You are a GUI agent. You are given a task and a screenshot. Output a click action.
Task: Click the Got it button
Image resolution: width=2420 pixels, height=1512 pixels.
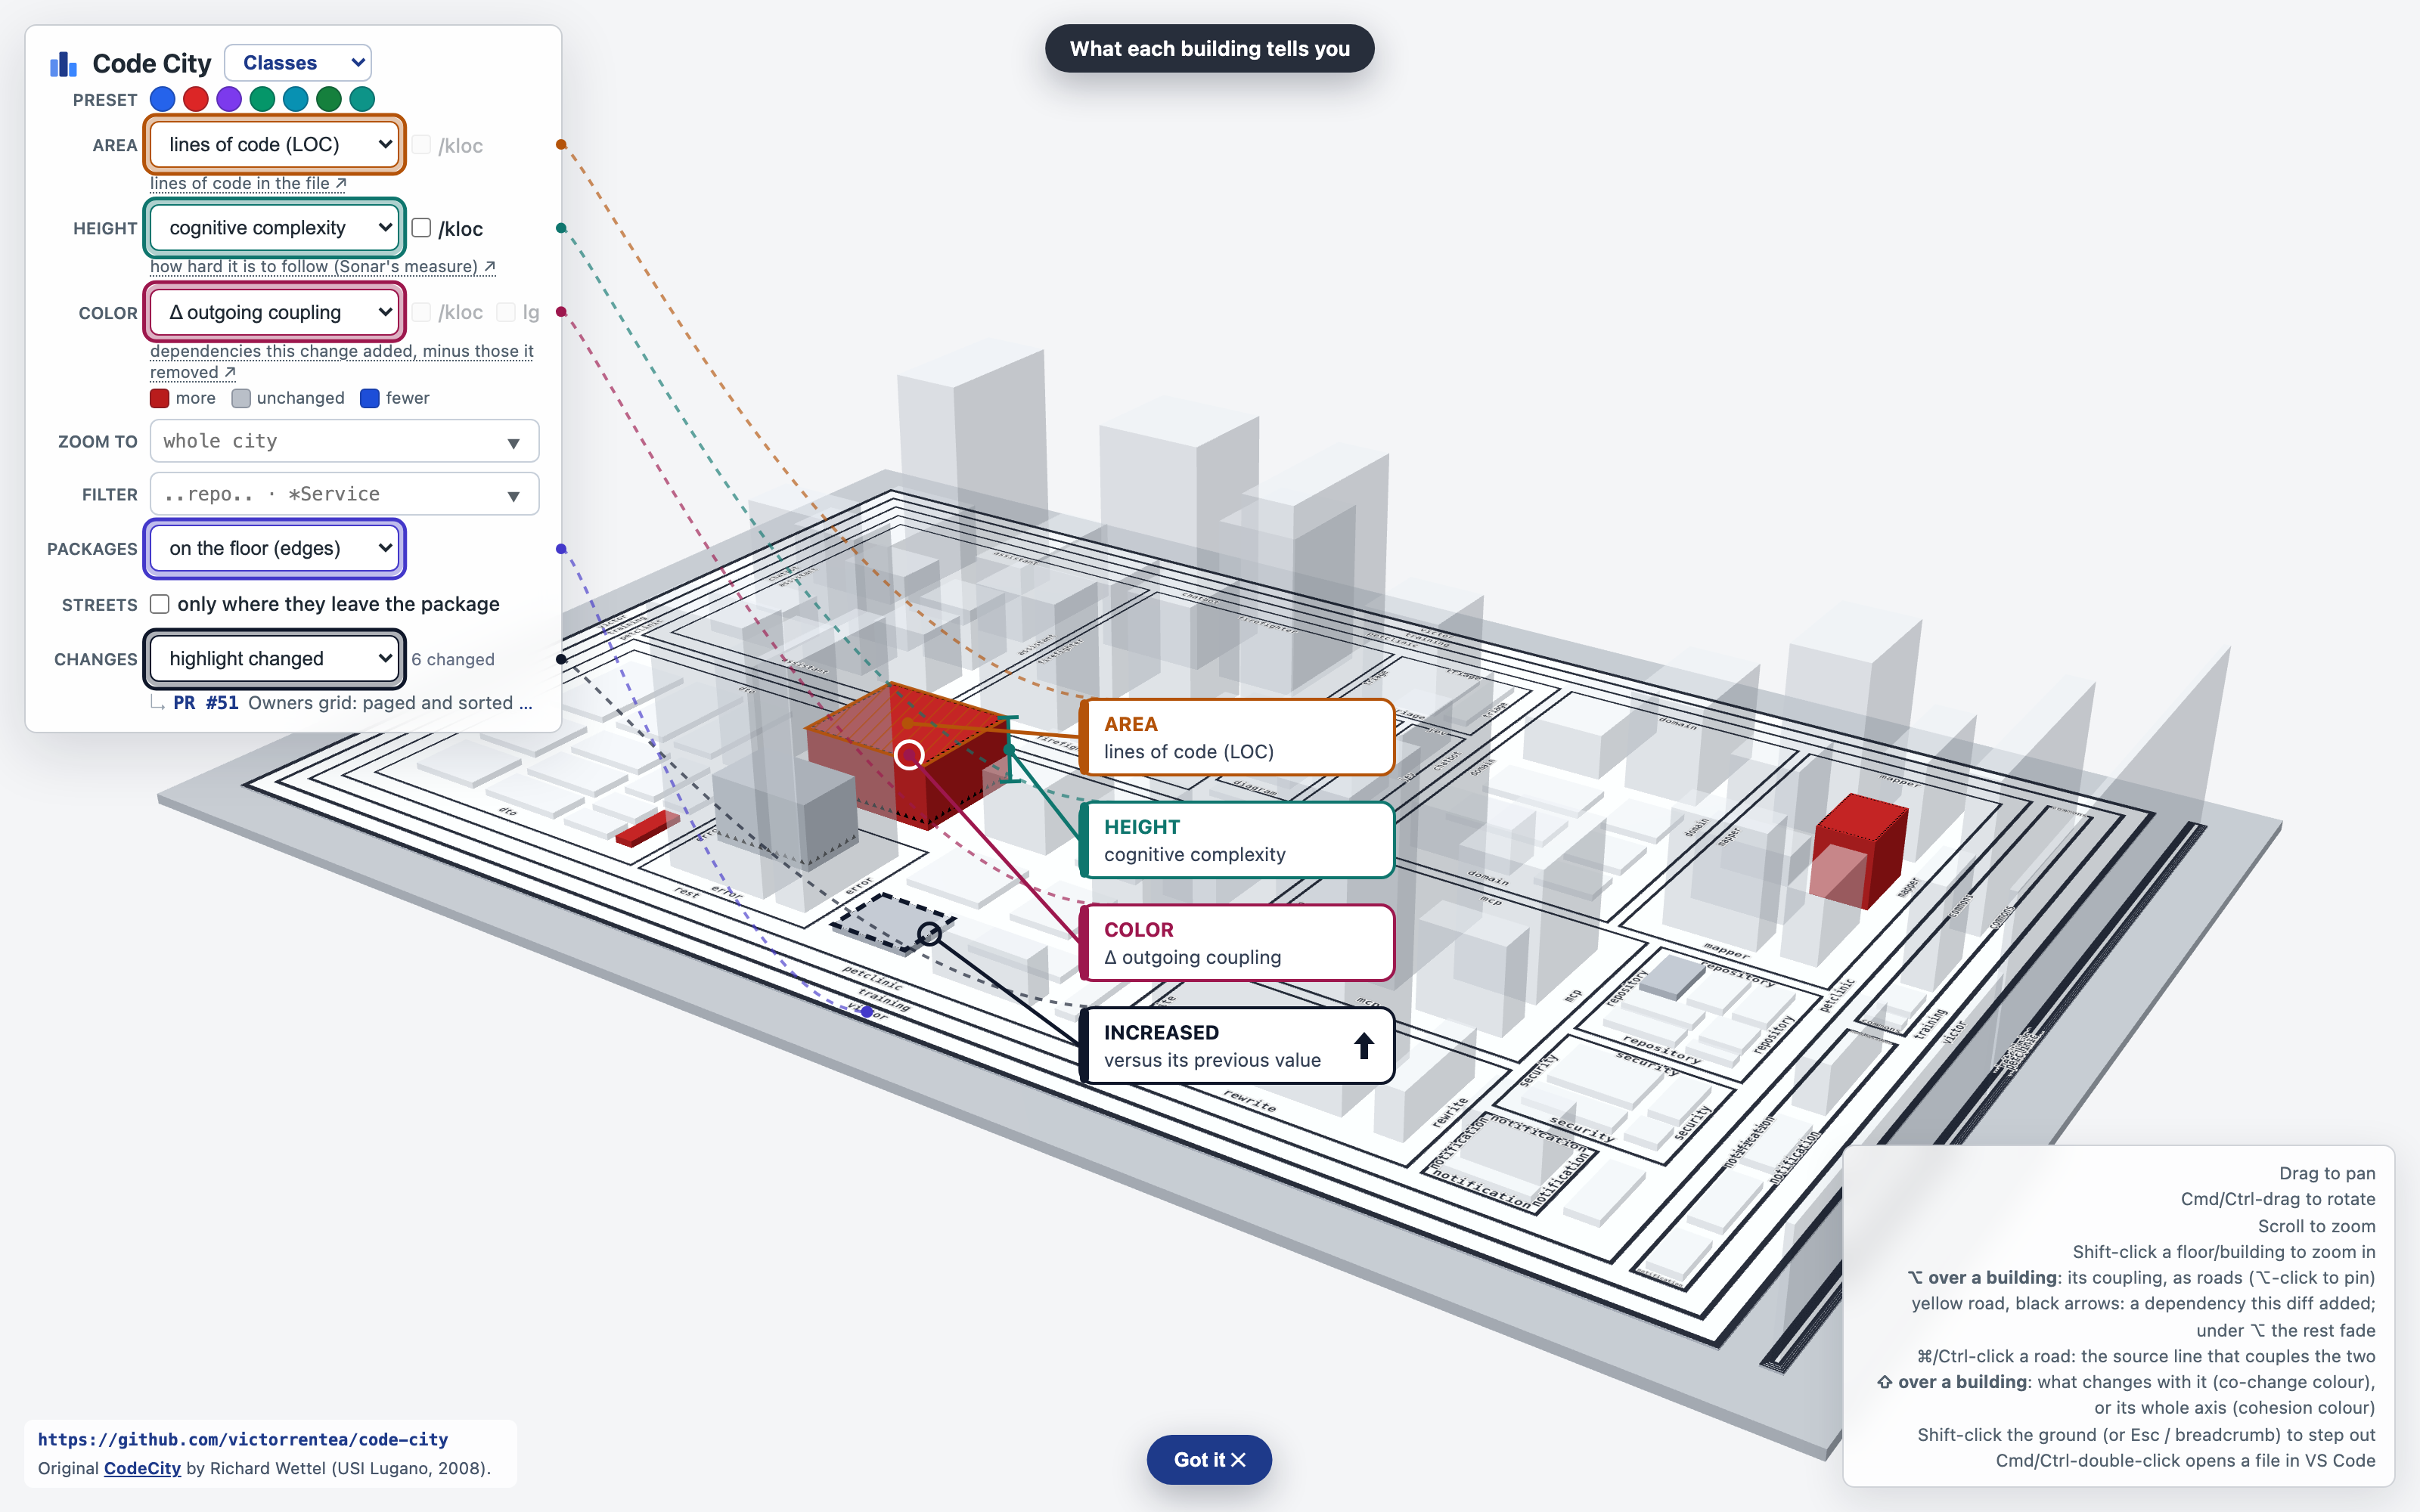(1209, 1460)
